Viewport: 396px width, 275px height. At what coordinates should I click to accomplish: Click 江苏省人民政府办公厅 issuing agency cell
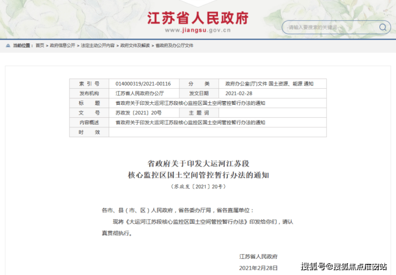(144, 94)
